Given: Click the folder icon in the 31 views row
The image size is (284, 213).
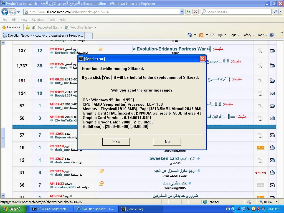Looking at the screenshot, I should (x=101, y=171).
